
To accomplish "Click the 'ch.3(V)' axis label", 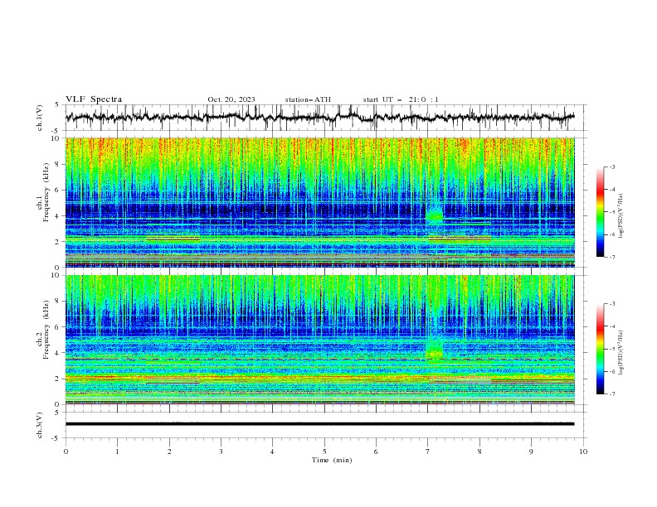I will (40, 425).
